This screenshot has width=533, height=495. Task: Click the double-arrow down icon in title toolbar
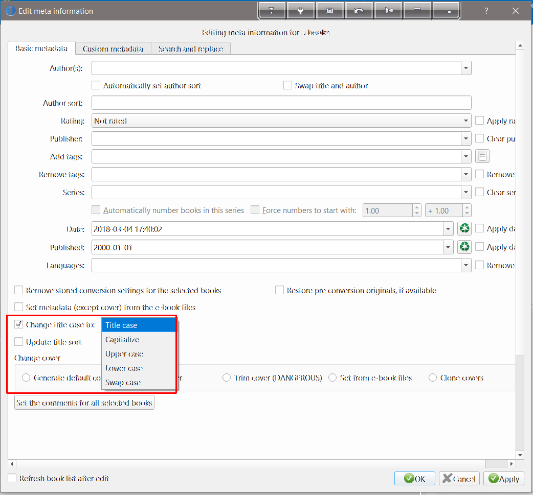pos(271,11)
